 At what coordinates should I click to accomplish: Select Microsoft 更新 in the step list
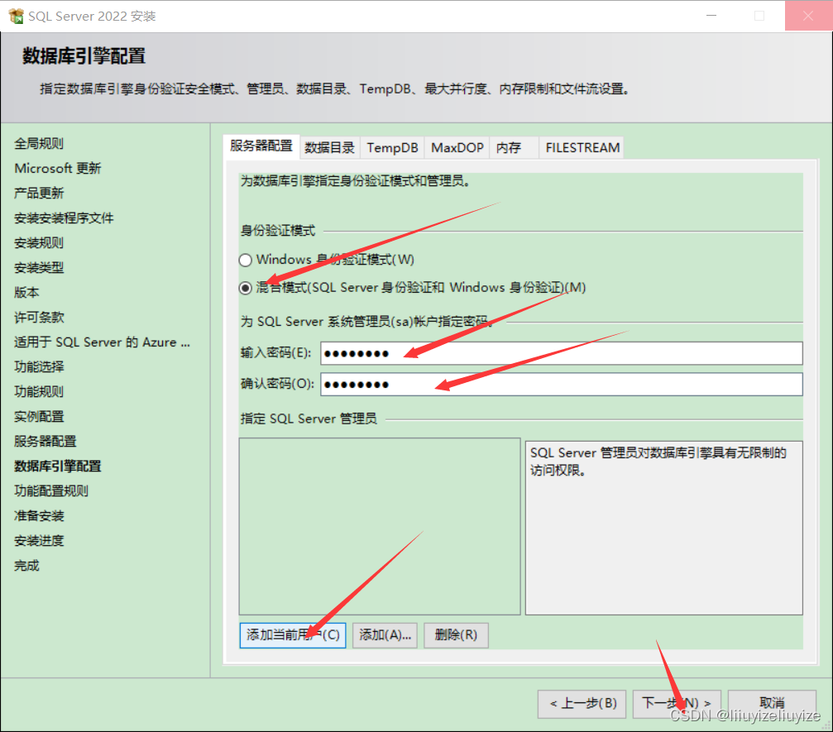tap(57, 169)
